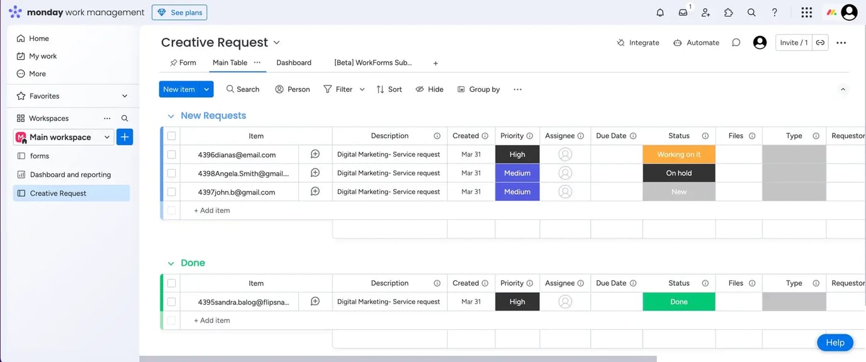Click the search magnifier in top bar
The image size is (866, 362).
point(751,13)
